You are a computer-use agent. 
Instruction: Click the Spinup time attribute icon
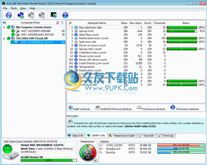(76, 31)
